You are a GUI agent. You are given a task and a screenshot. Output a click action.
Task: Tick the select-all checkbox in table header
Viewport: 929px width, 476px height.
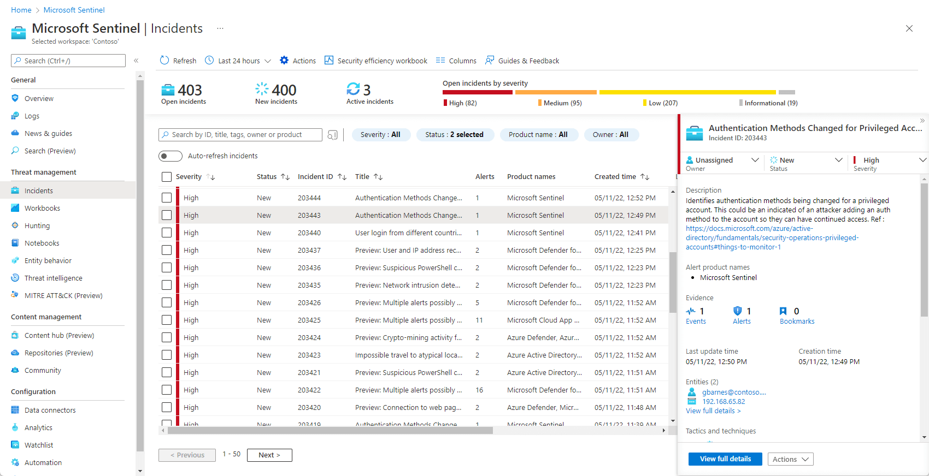pos(167,177)
